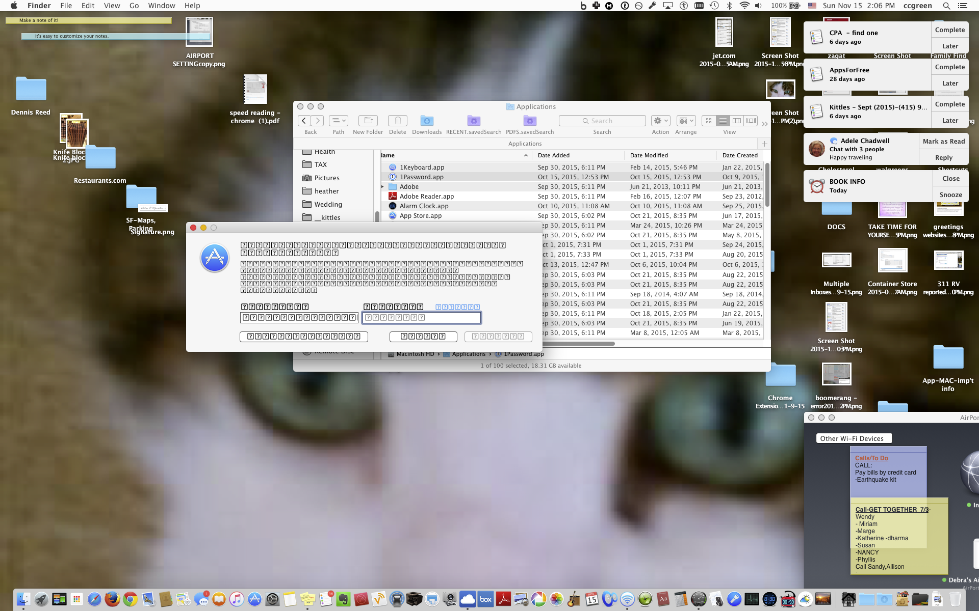
Task: Open Box app icon in the Dock
Action: 485,599
